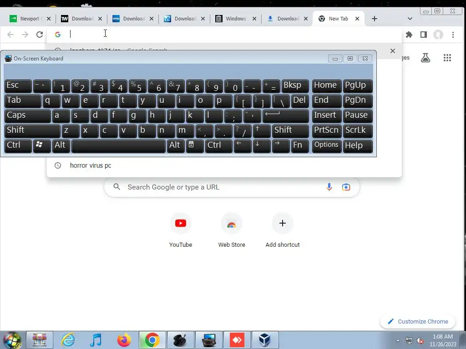This screenshot has height=349, width=466.
Task: Select the 'horror virus pc' suggestion
Action: pyautogui.click(x=224, y=165)
